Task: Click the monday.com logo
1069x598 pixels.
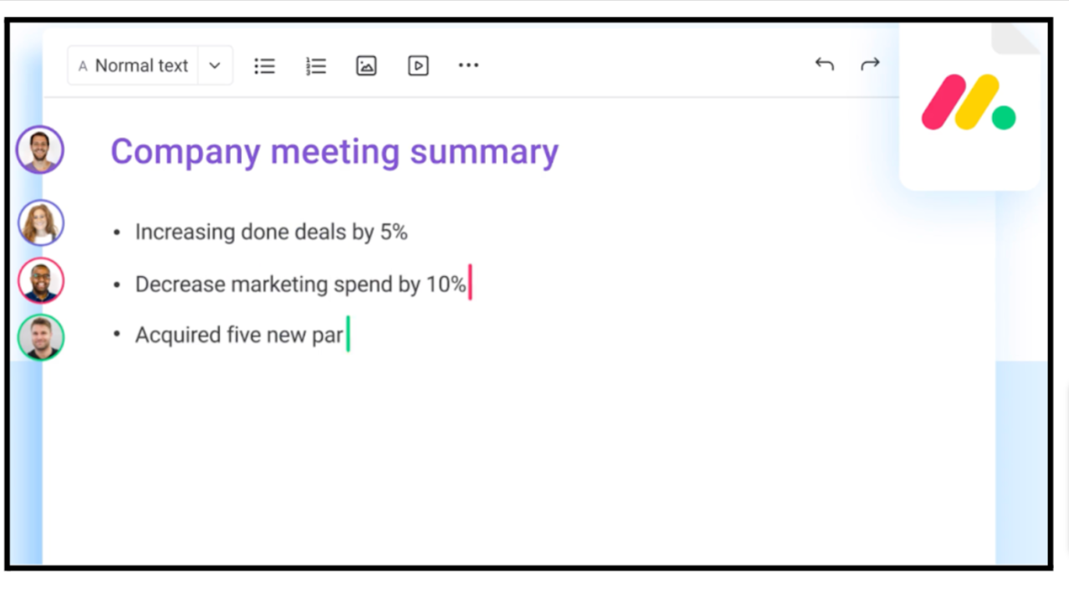Action: coord(969,104)
